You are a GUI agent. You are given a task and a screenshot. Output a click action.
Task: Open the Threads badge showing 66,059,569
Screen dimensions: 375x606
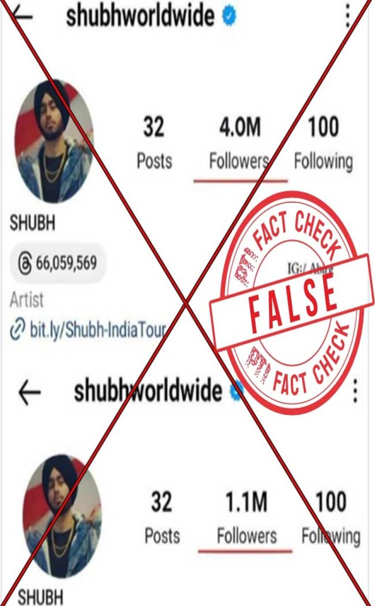(x=57, y=263)
